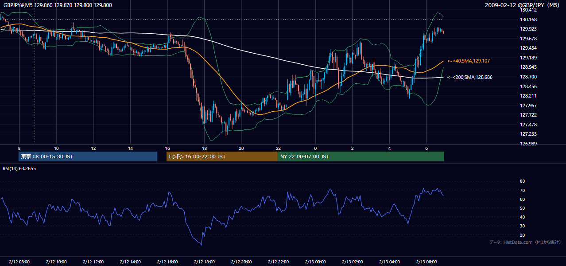The image size is (566, 266).
Task: Click hour 10 on the price chart axis
Action: point(56,148)
